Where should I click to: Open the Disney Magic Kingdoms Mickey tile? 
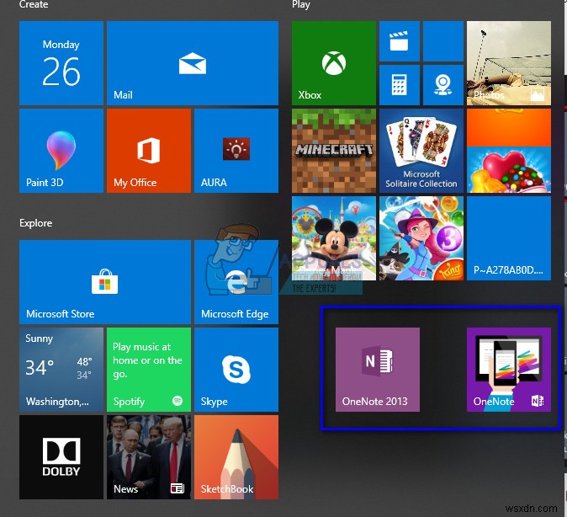(x=334, y=238)
